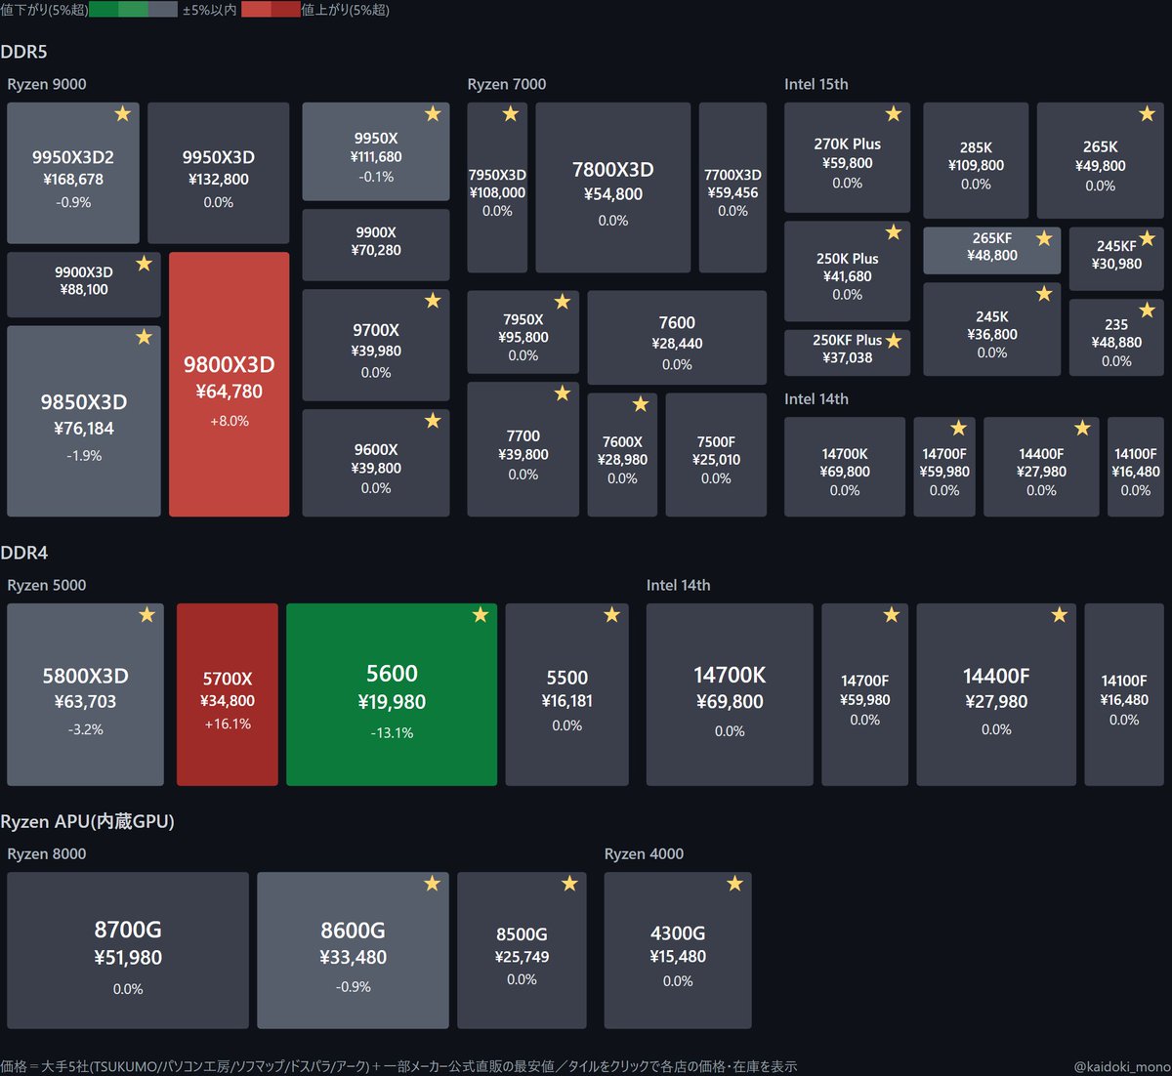Select the 285K ¥109,800 tile

click(976, 160)
